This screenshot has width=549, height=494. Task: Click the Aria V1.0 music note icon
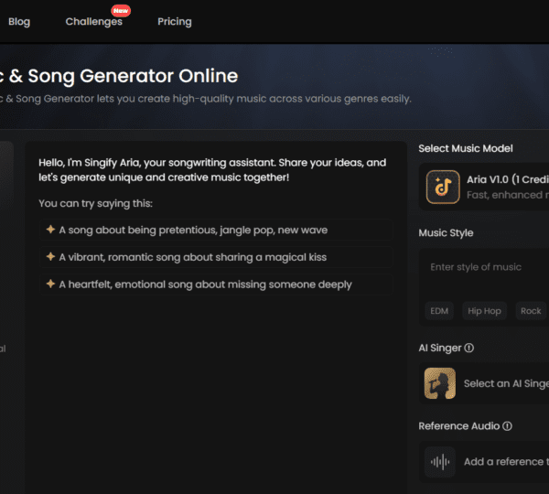[443, 187]
